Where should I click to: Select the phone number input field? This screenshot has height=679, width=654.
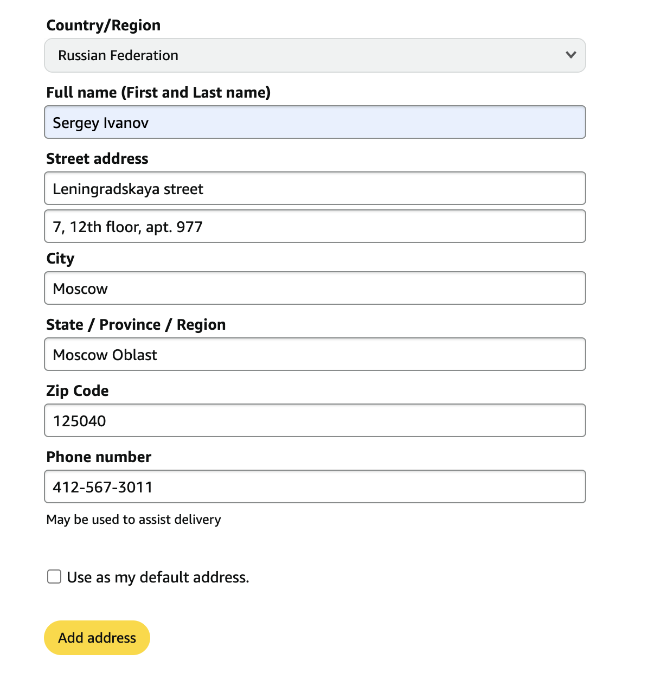click(x=315, y=487)
